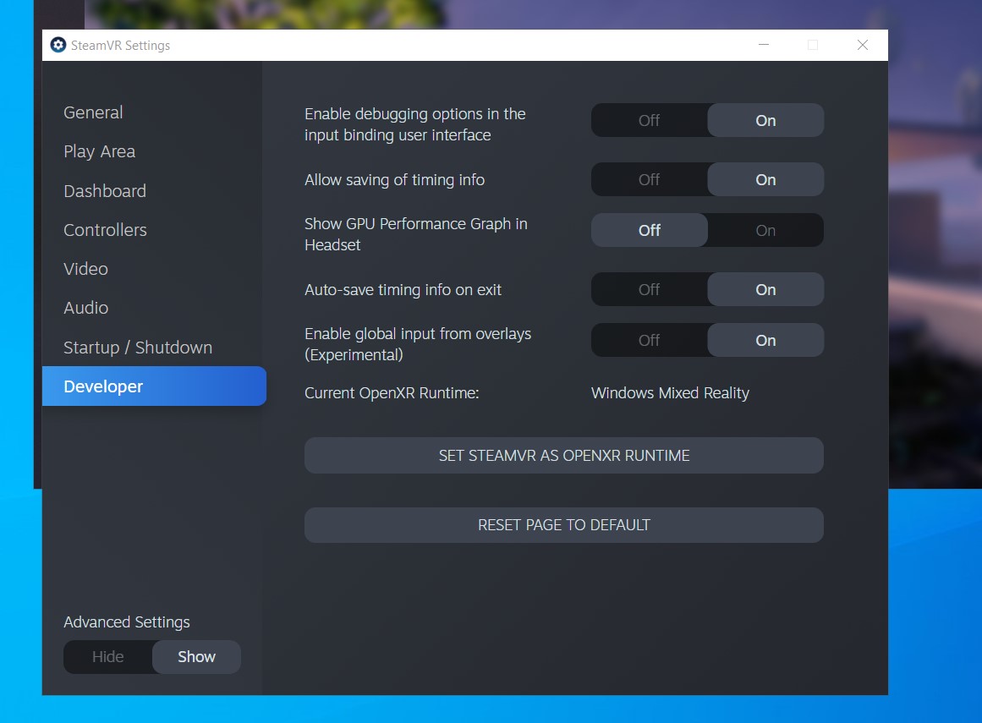This screenshot has width=982, height=723.
Task: Enable GPU Performance Graph in Headset
Action: (765, 231)
